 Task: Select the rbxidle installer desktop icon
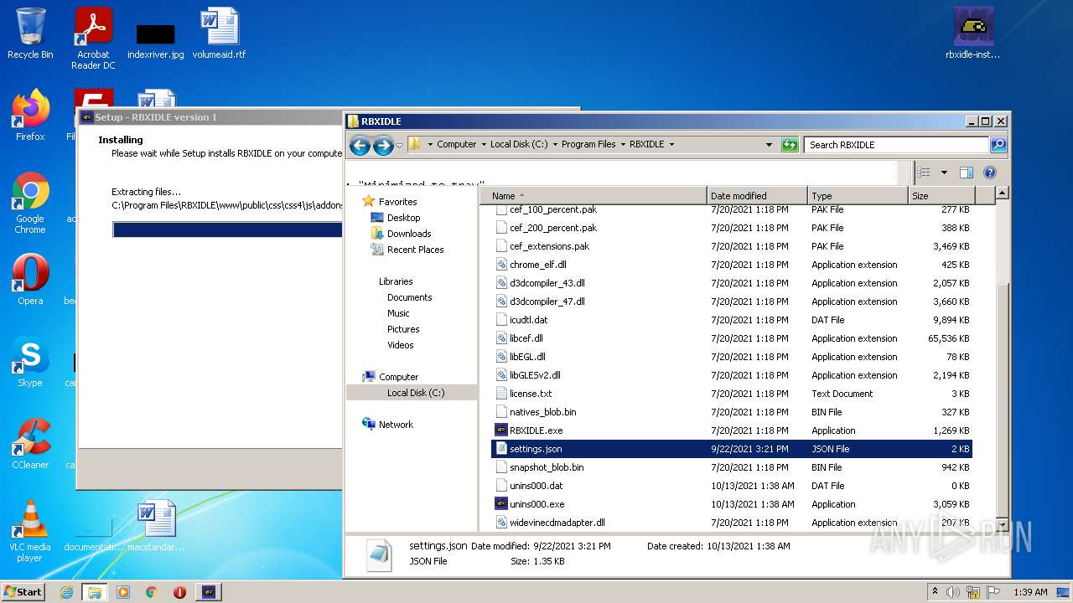[973, 33]
